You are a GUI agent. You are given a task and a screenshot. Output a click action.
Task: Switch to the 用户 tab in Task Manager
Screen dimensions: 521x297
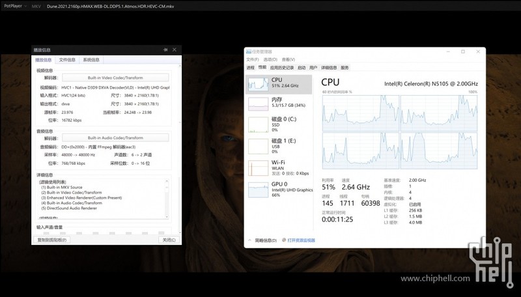click(x=313, y=68)
